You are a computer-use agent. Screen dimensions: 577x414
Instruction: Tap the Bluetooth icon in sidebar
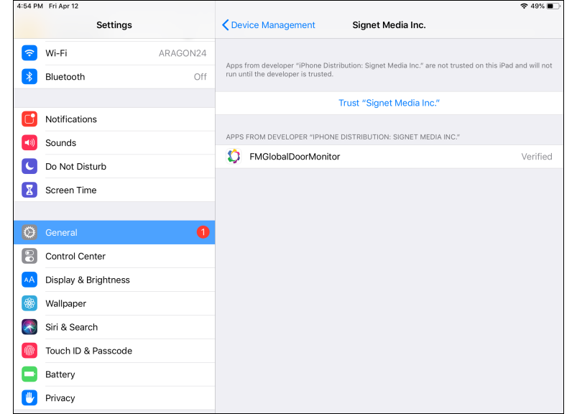29,77
